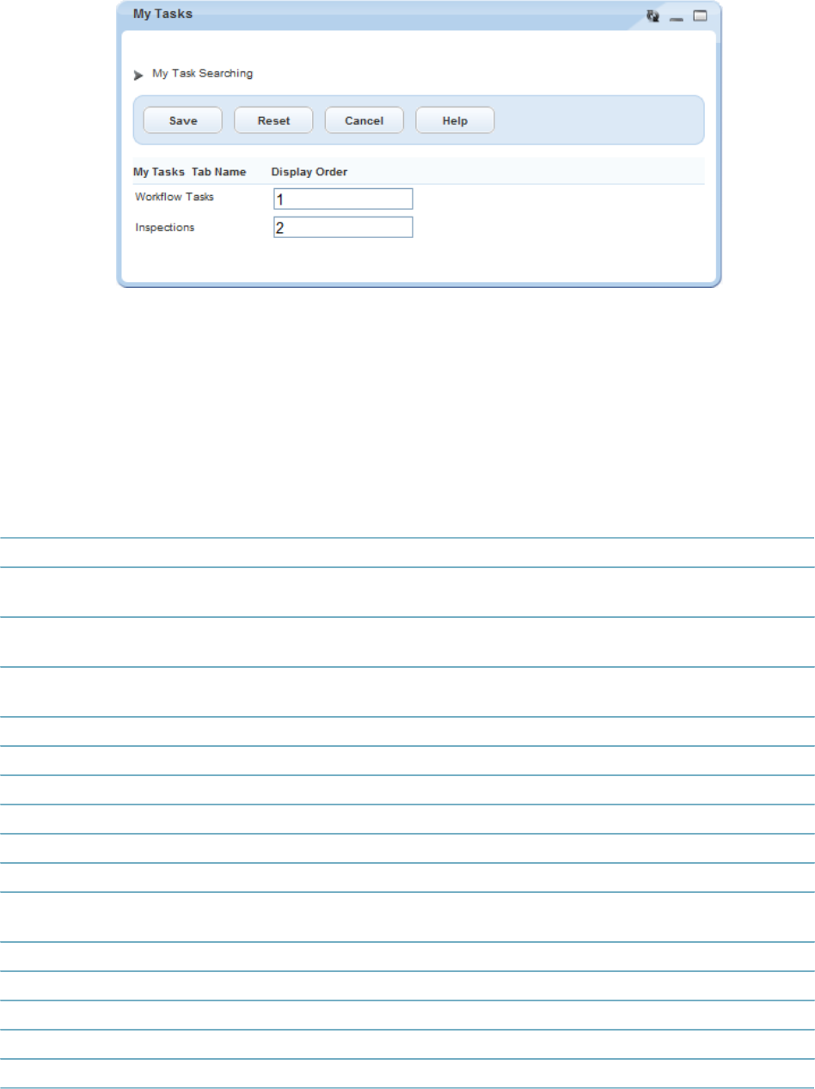Click the Inspections row label
Screen dimensions: 815x1089
coord(165,228)
